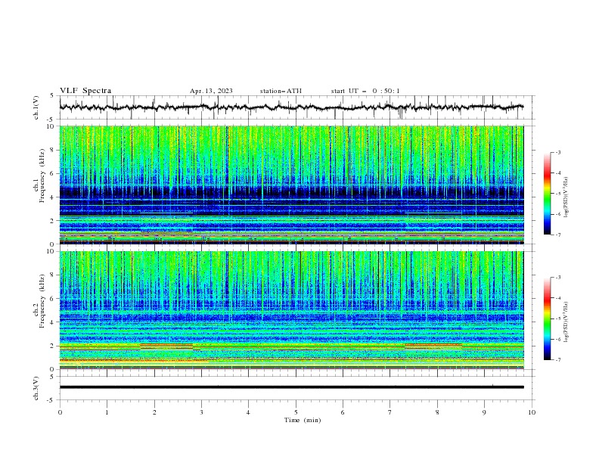Click the upper 'log(PSD)(V²/Hz)' colorbar label
599x463 pixels.
point(566,197)
